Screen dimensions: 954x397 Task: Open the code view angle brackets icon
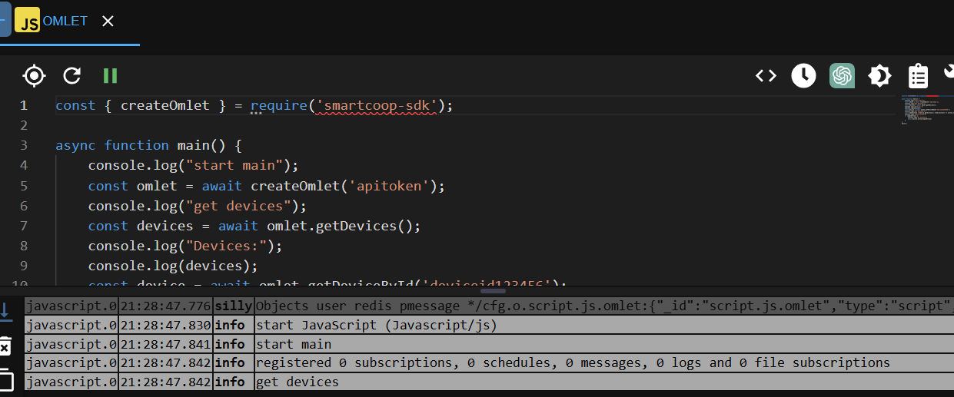[766, 75]
